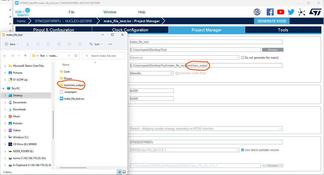Go back in Explorer navigation

5,56
